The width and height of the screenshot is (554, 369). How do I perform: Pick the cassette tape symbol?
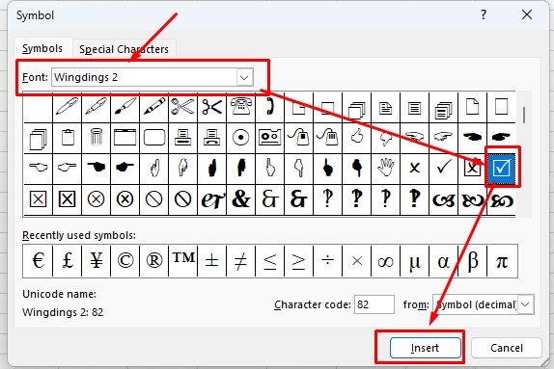(x=269, y=137)
